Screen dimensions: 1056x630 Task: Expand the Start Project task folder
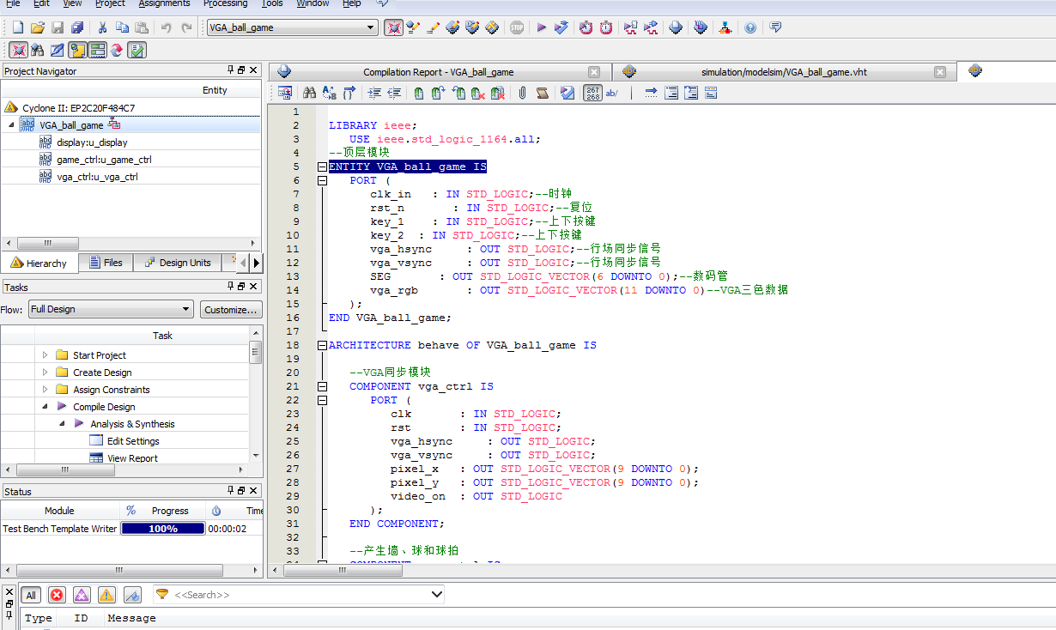[46, 354]
